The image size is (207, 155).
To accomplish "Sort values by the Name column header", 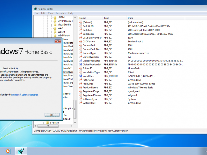I will [90, 18].
